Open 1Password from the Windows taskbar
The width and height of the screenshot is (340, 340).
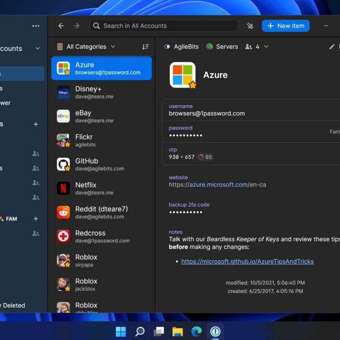215,331
